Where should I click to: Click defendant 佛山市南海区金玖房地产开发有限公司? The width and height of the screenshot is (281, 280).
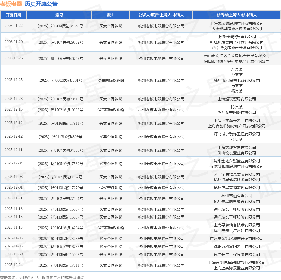coord(237,56)
